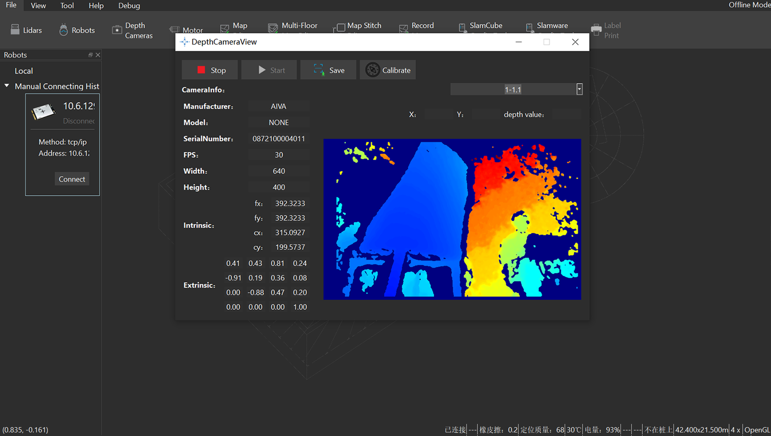Select the Robots toolbar icon
This screenshot has width=771, height=436.
coord(77,30)
